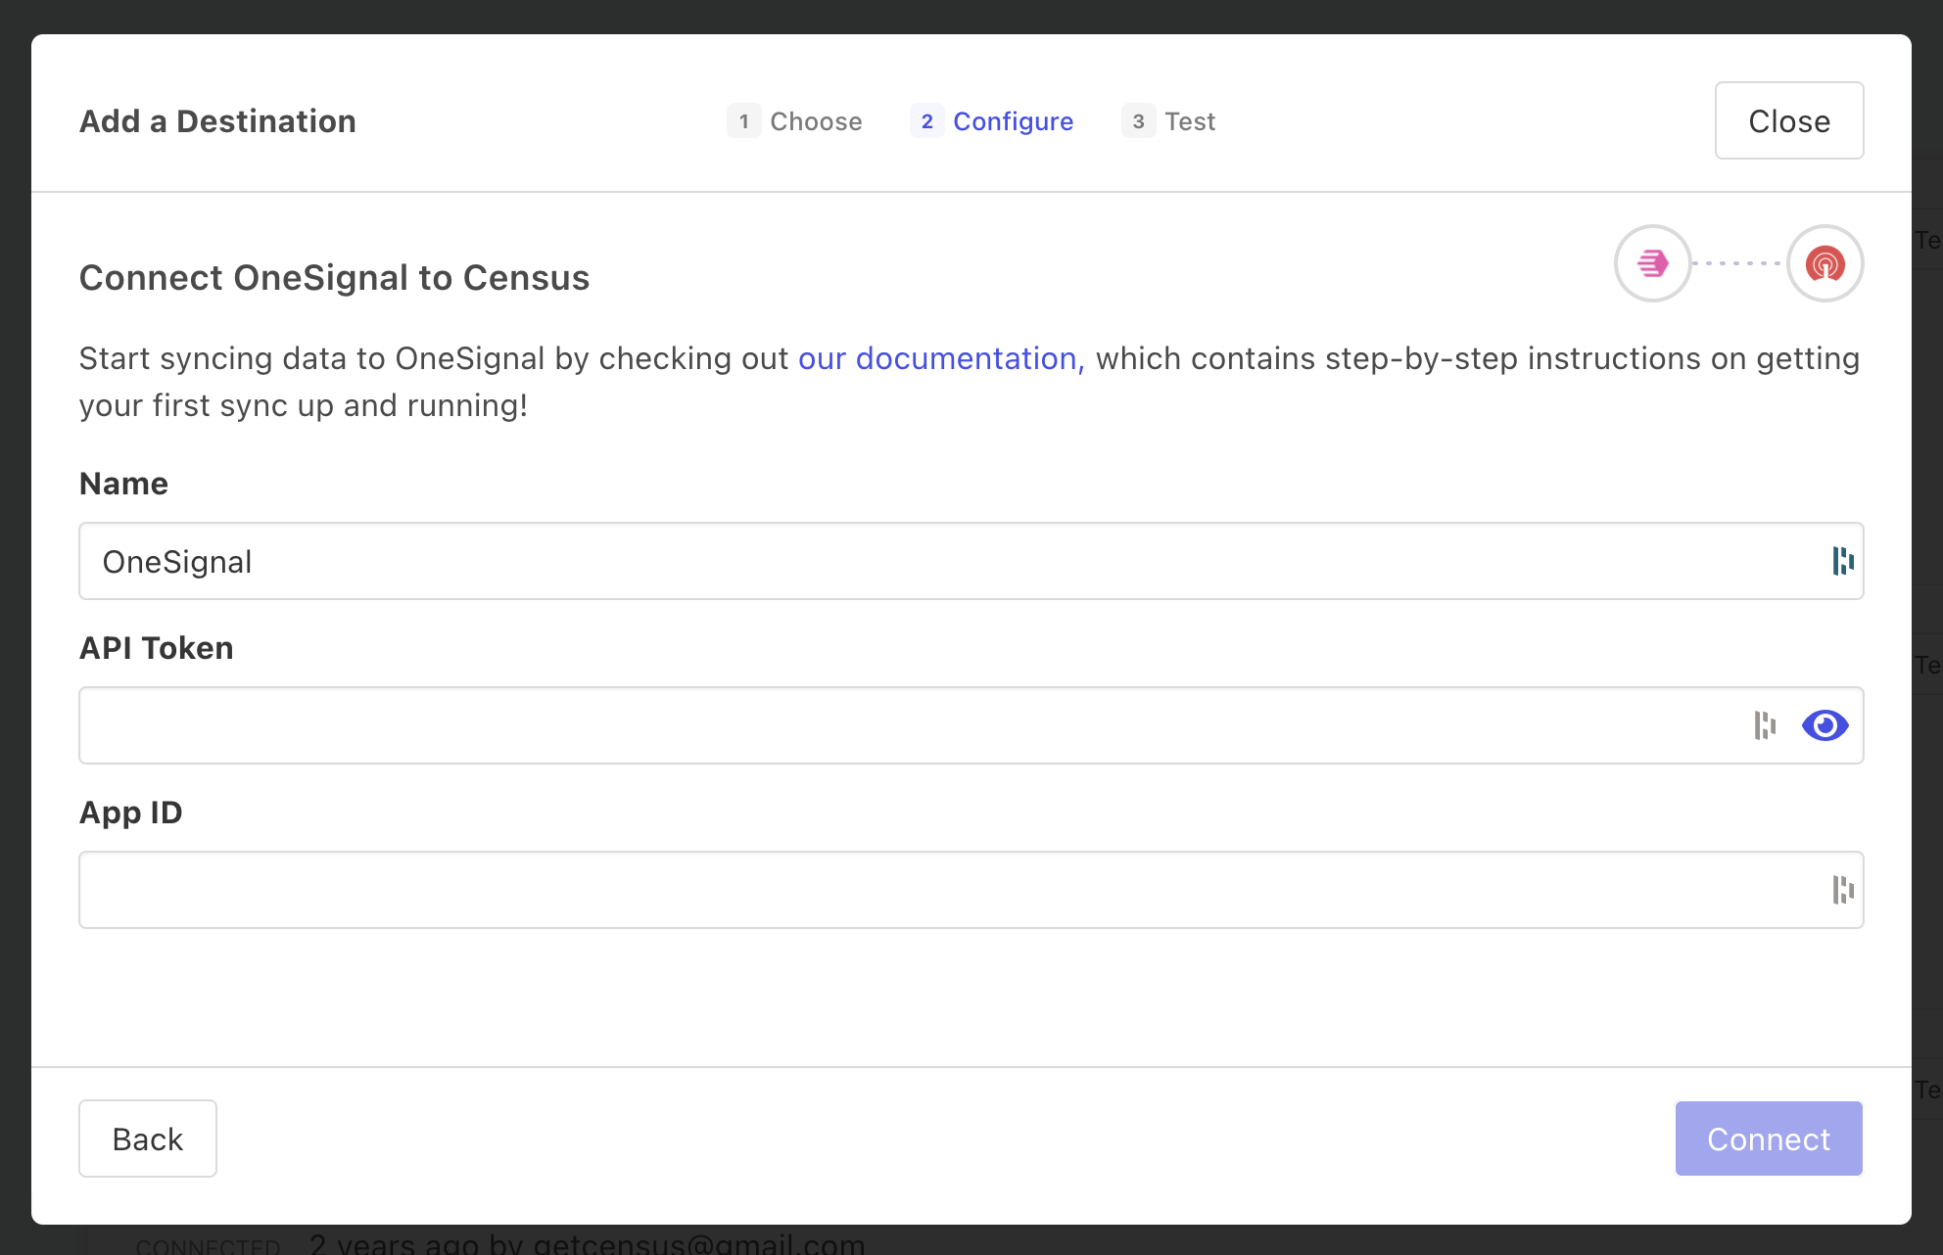Click password manager icon in App ID field

pyautogui.click(x=1843, y=890)
